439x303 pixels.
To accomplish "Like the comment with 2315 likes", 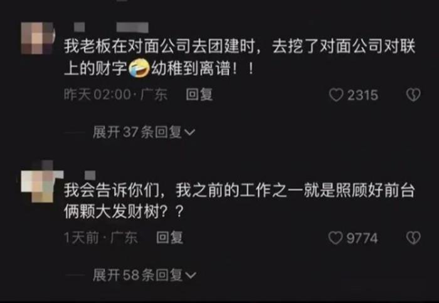I will tap(336, 95).
